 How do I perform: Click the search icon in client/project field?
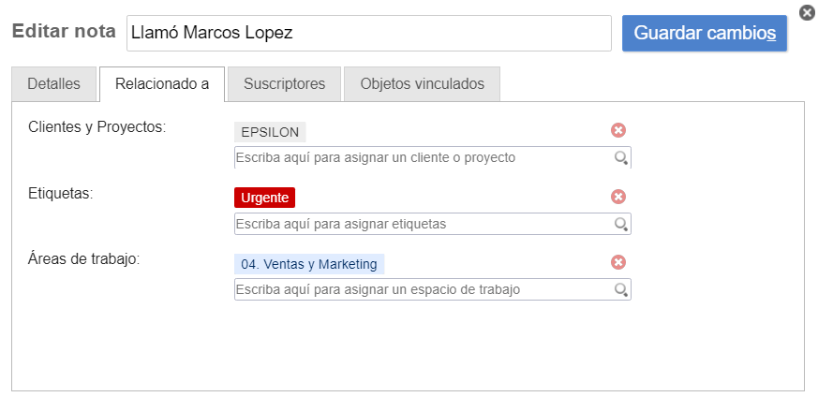point(620,158)
